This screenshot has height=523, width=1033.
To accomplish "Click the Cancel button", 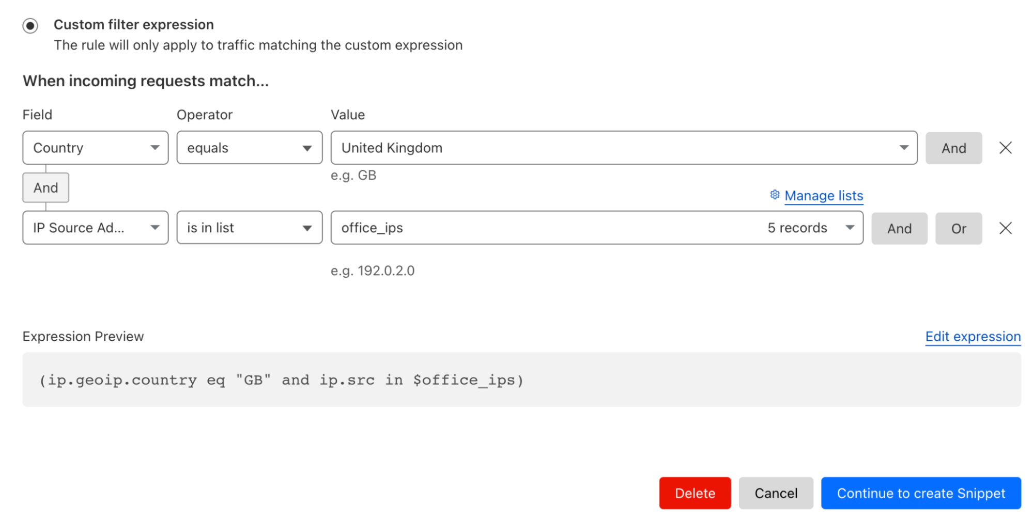I will tap(776, 494).
